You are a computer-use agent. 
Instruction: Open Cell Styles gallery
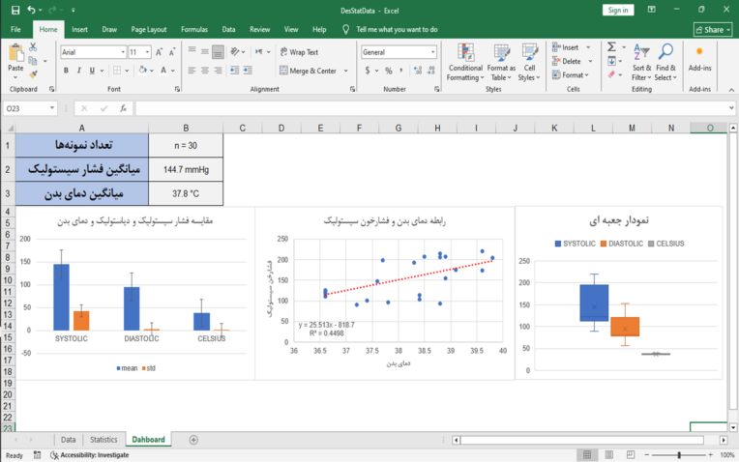click(529, 63)
